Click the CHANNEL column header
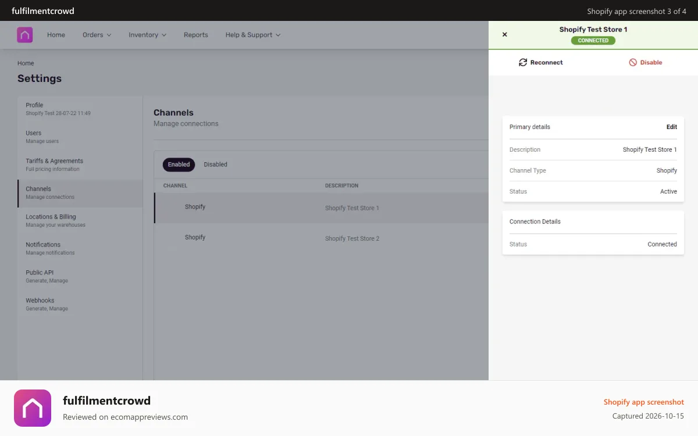The height and width of the screenshot is (436, 698). 175,185
